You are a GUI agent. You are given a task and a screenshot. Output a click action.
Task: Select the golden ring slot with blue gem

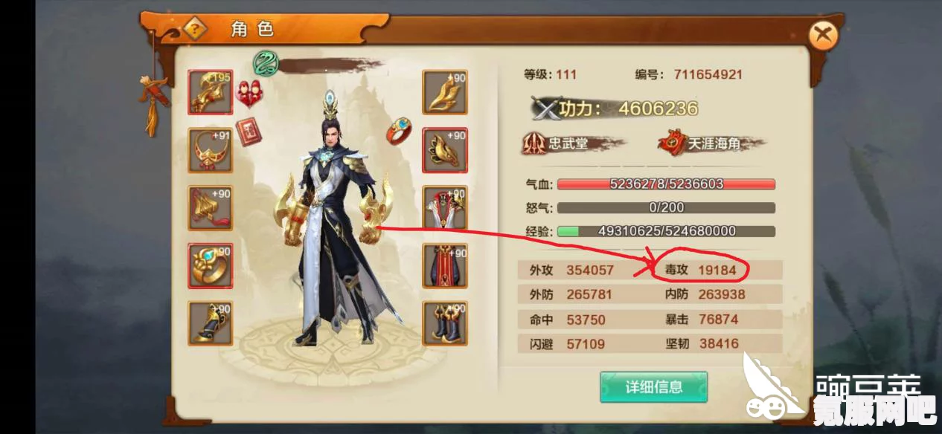[210, 265]
